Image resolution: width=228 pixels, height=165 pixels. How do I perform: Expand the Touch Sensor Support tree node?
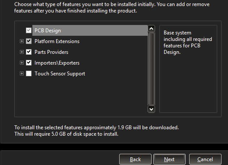(22, 73)
